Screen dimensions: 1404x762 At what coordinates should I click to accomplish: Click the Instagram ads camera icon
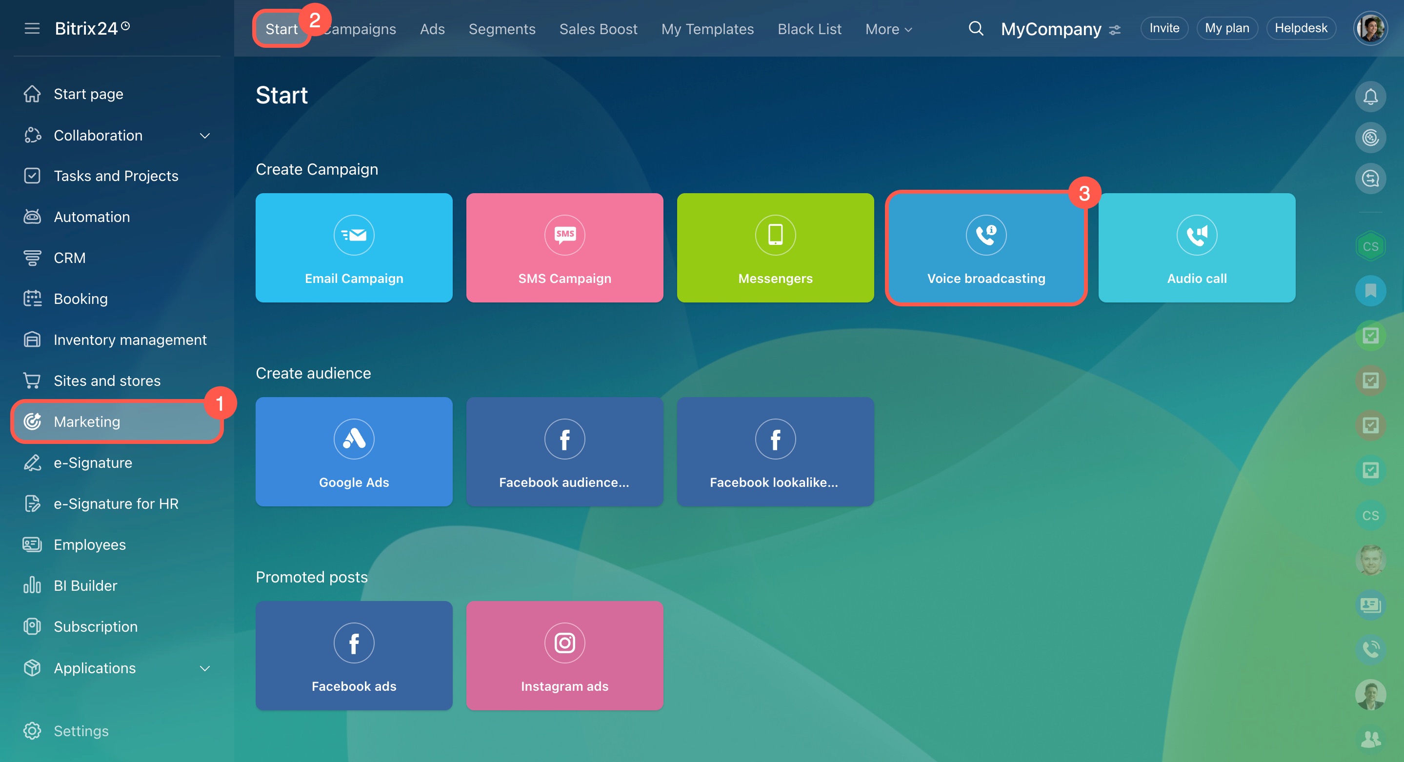(x=564, y=643)
